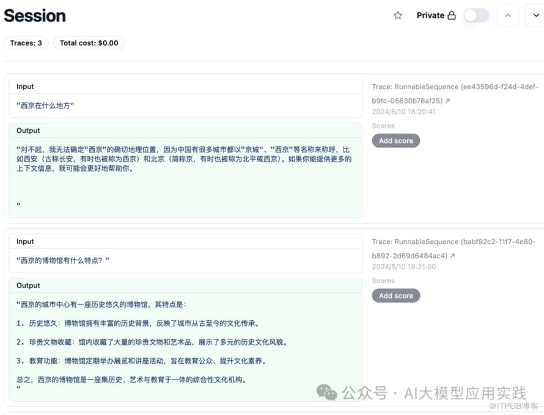This screenshot has height=415, width=544.
Task: Click the Traces: 3 badge
Action: click(26, 43)
